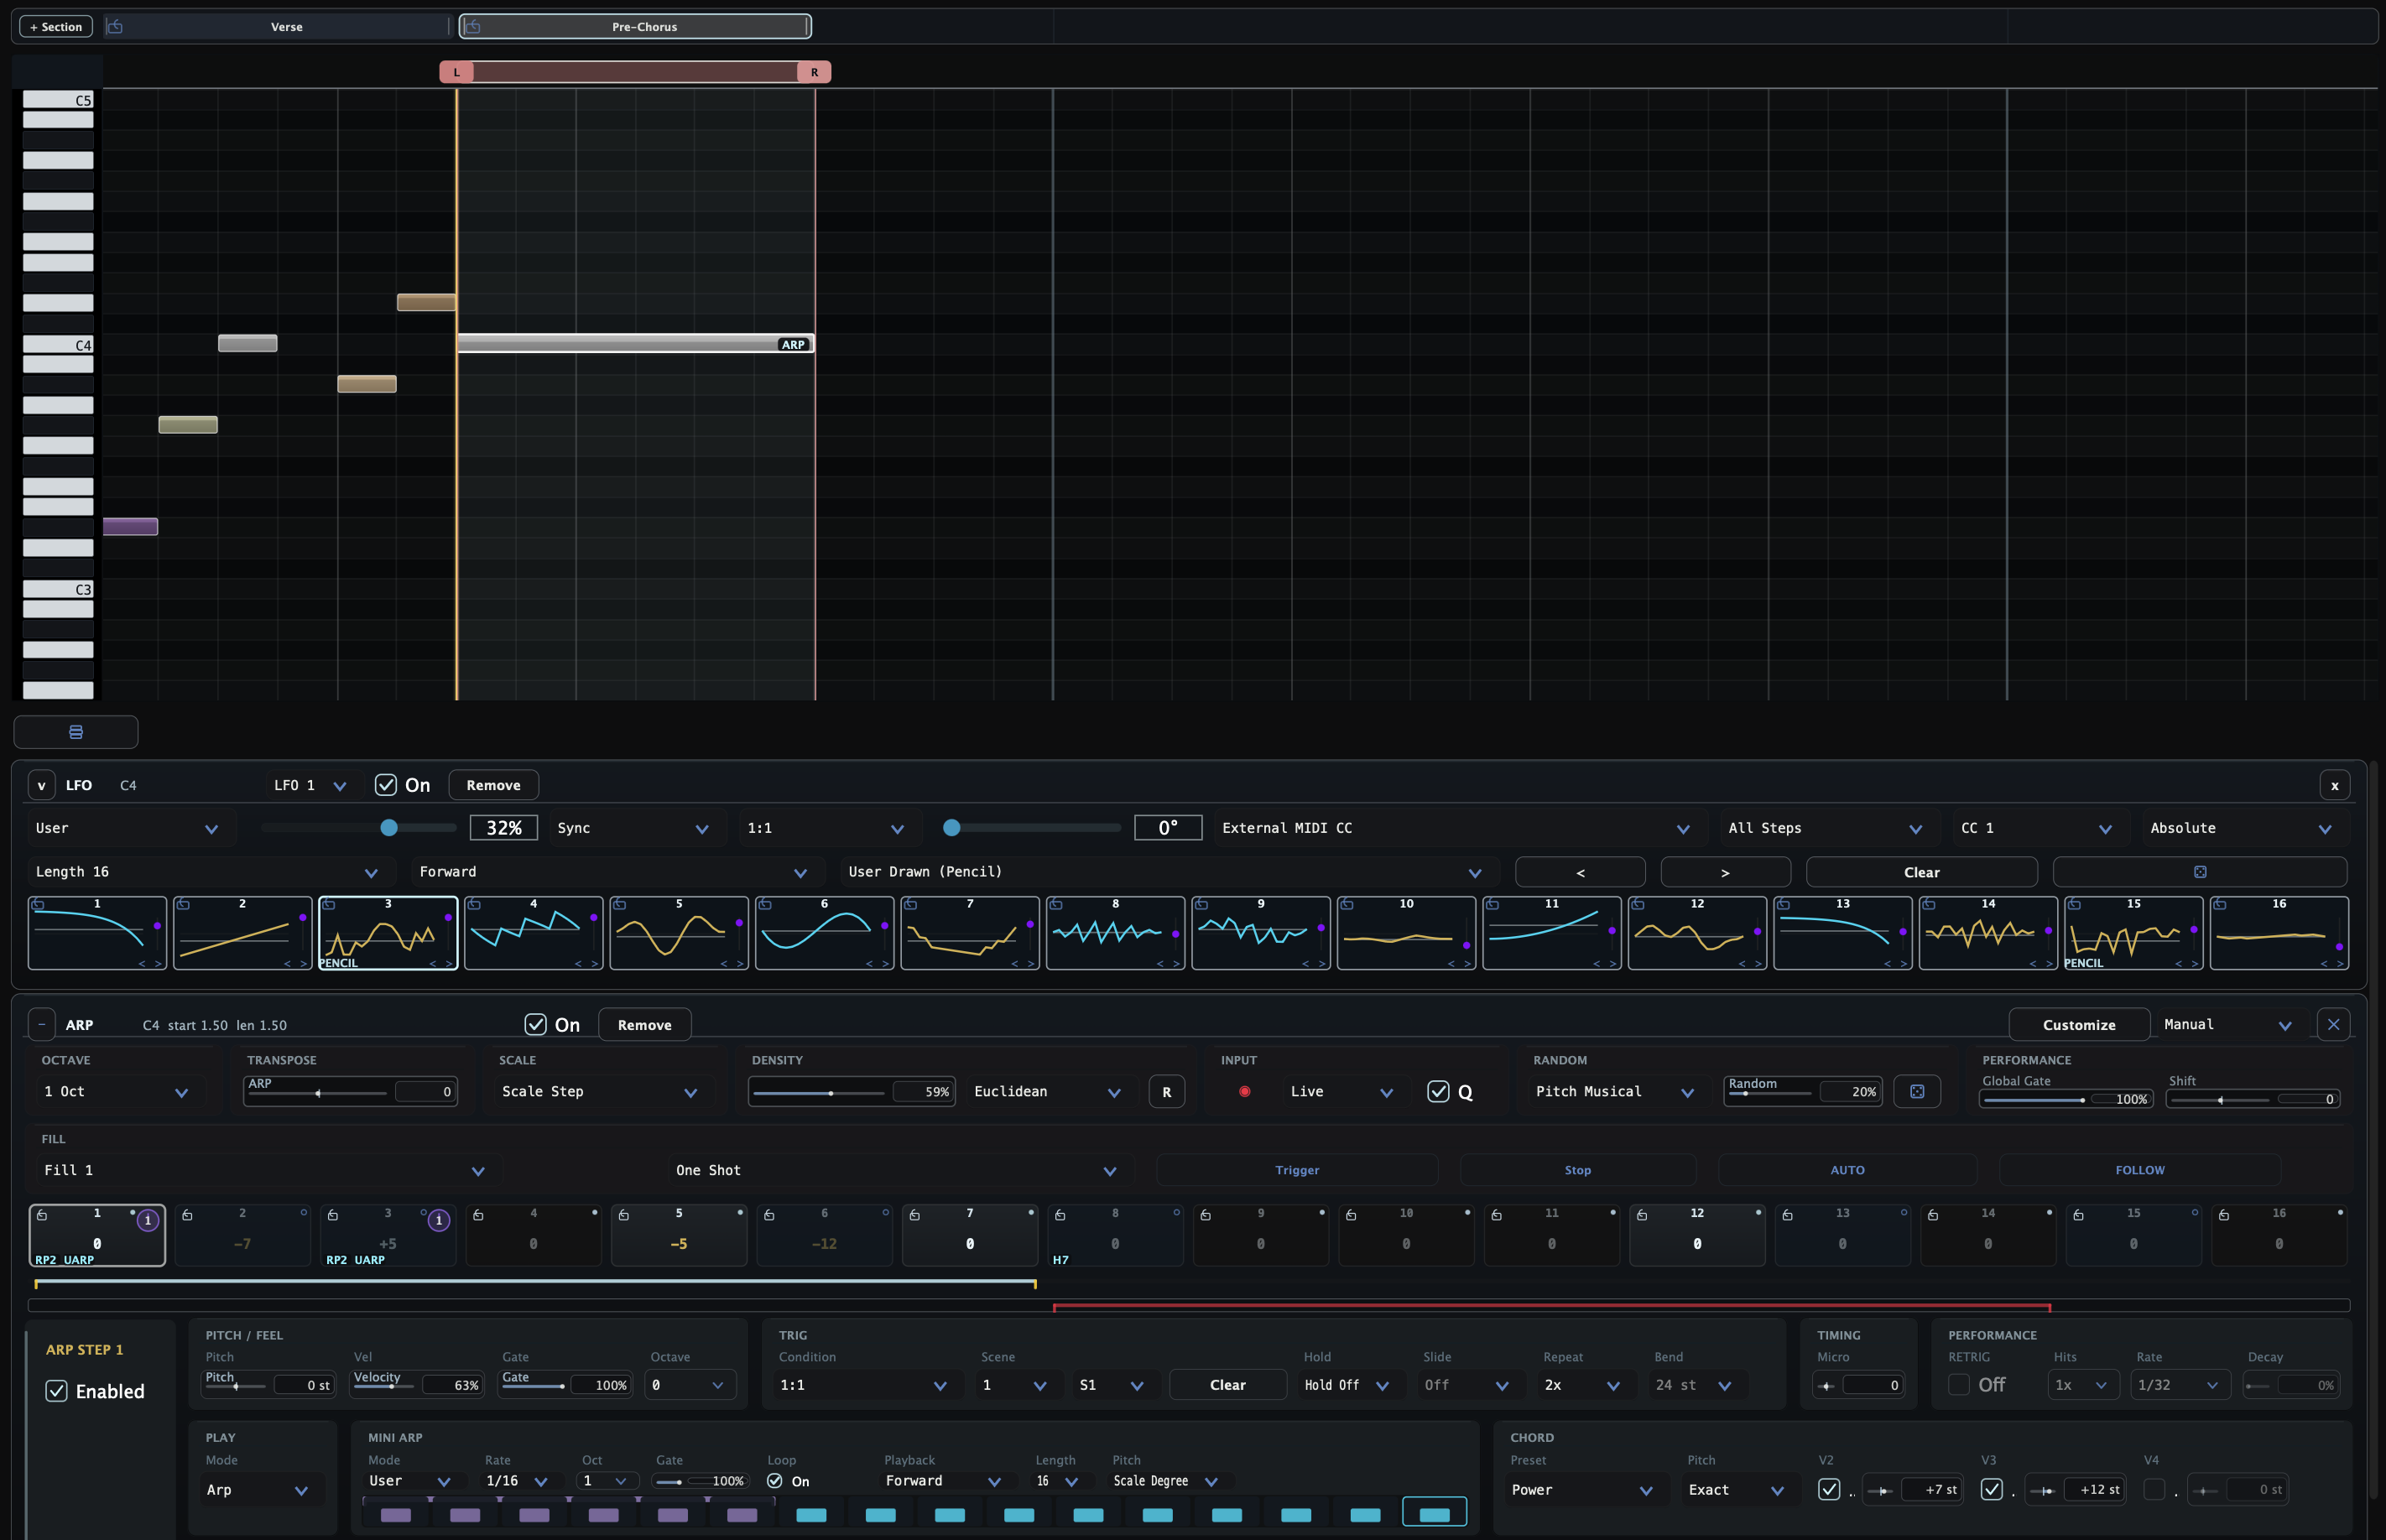Toggle the LFO On checkbox
The width and height of the screenshot is (2386, 1540).
(386, 785)
